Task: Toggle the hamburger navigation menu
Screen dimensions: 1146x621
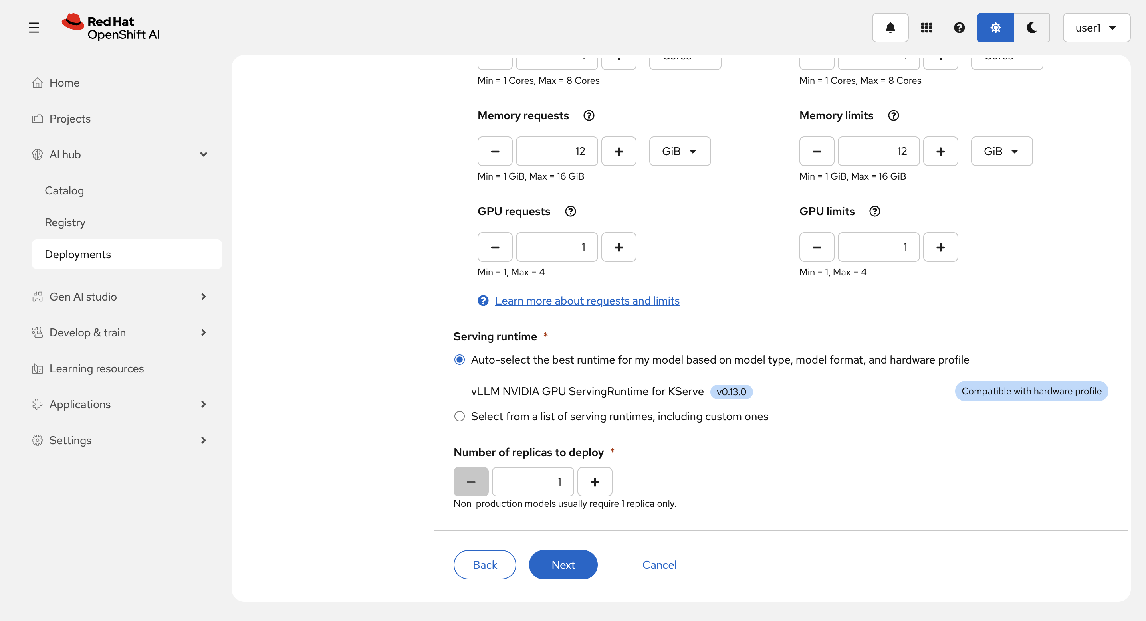Action: (34, 28)
